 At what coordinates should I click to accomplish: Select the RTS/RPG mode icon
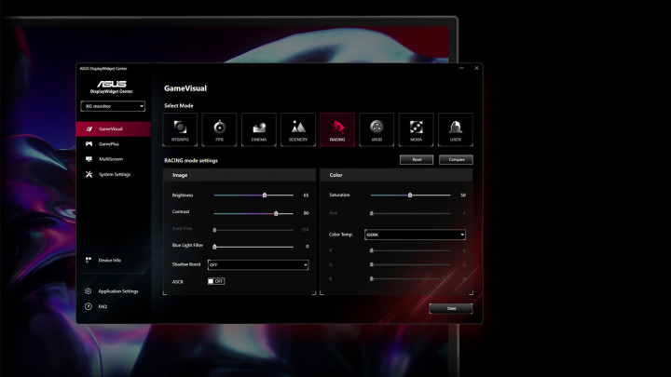click(x=180, y=129)
